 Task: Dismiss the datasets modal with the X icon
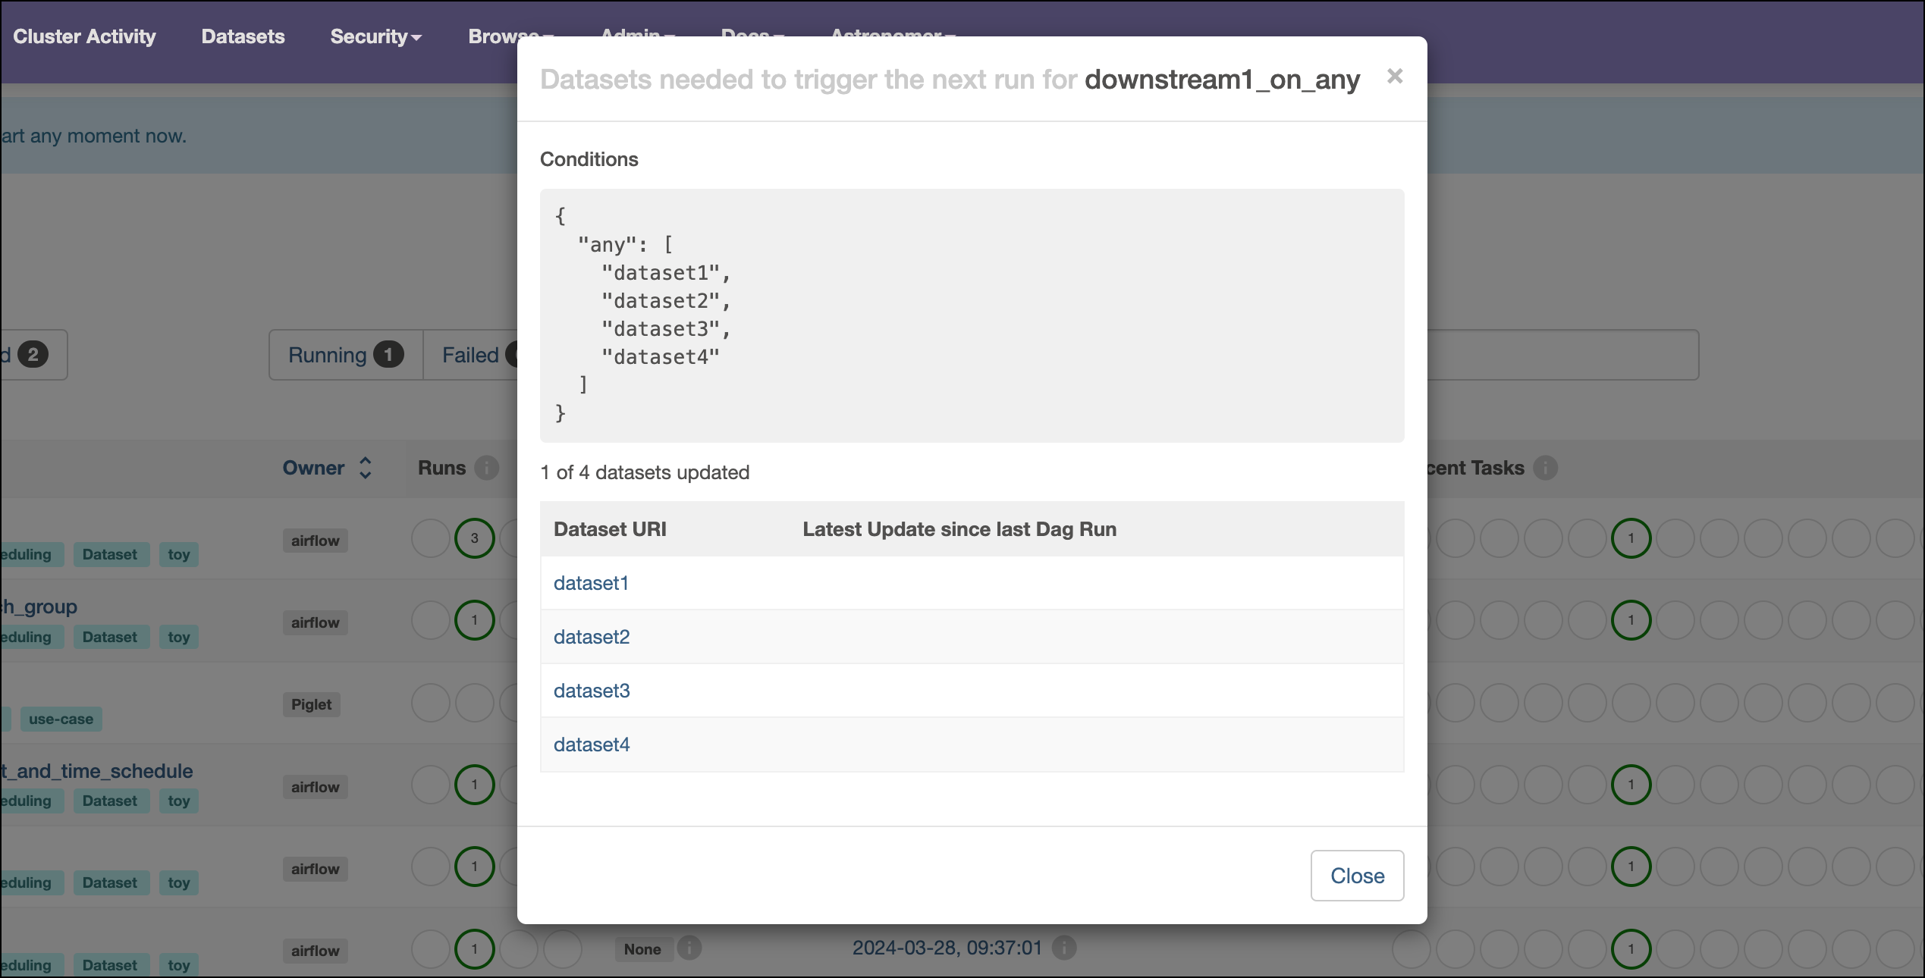pyautogui.click(x=1396, y=76)
